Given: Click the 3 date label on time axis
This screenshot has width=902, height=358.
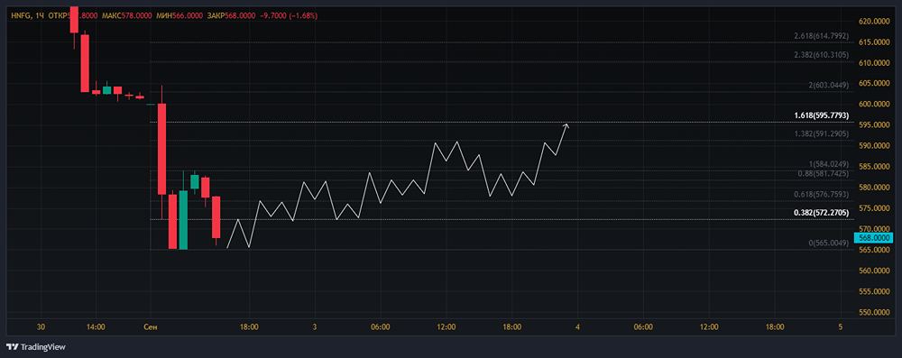Looking at the screenshot, I should 315,327.
